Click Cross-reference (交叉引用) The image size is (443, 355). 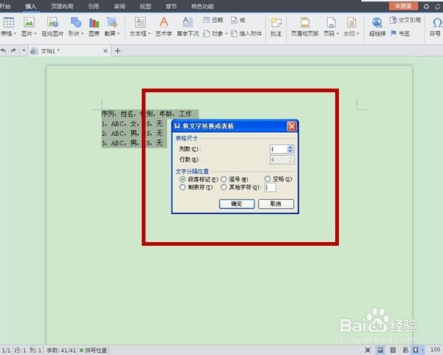tap(405, 20)
